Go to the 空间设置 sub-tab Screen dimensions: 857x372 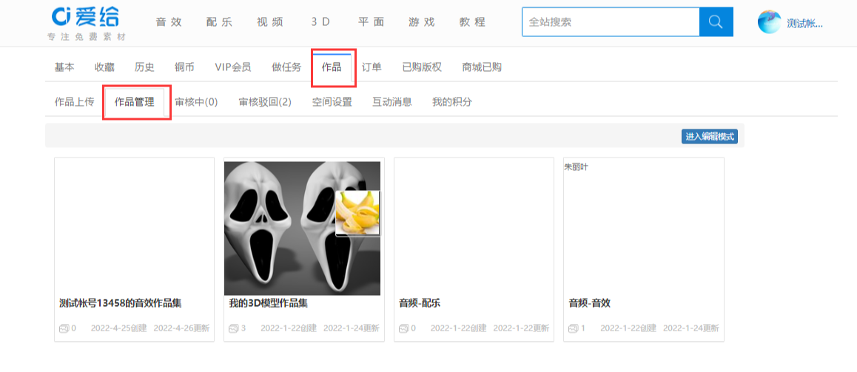[x=332, y=101]
